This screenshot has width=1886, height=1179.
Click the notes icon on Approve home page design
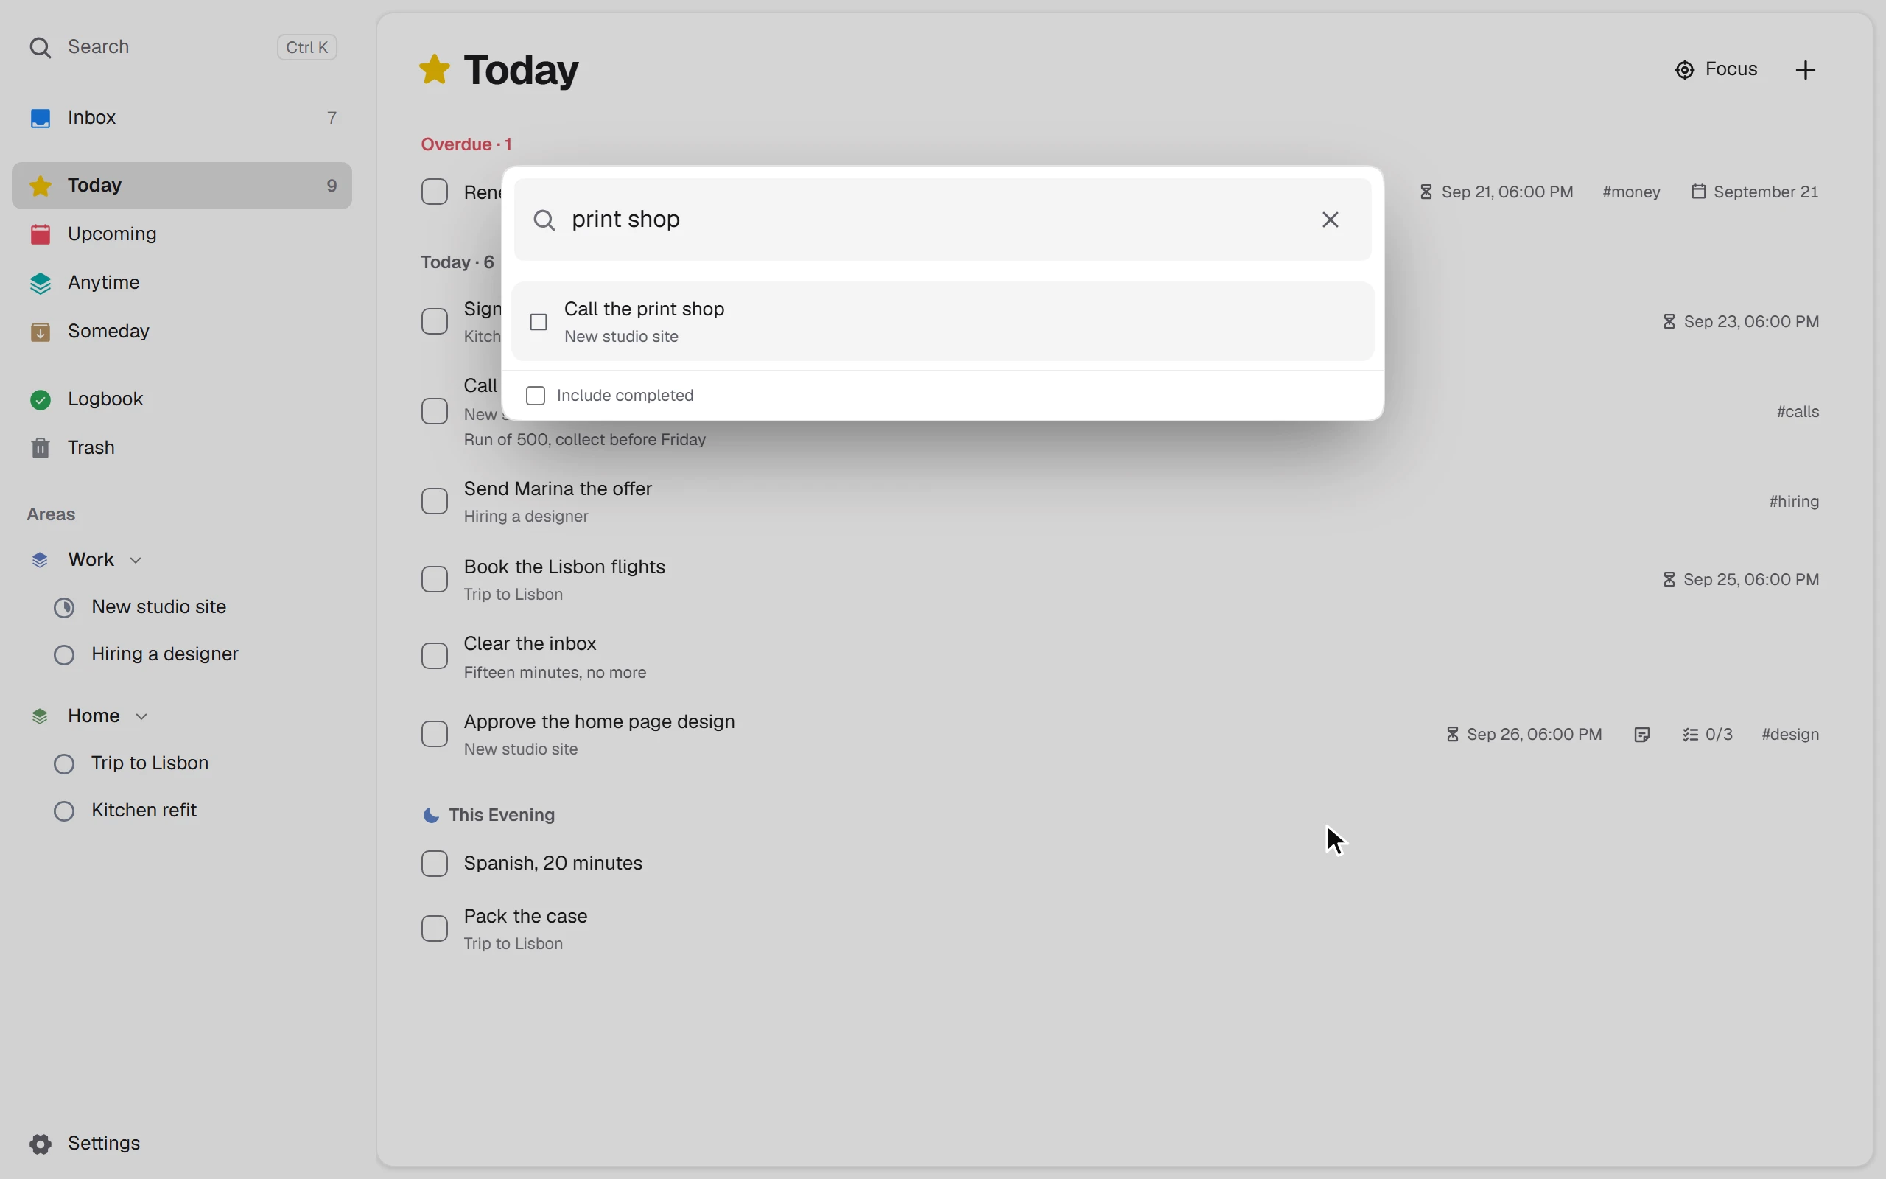pyautogui.click(x=1642, y=735)
